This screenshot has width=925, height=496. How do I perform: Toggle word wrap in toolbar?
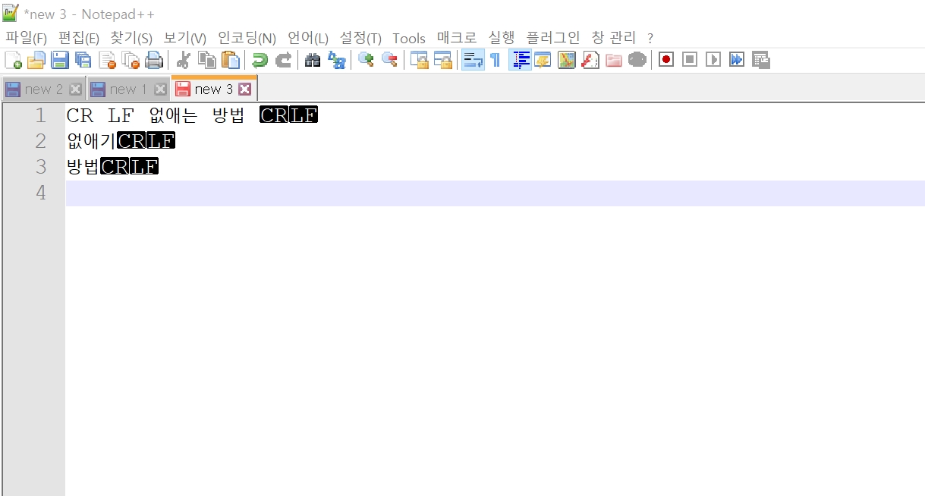473,60
